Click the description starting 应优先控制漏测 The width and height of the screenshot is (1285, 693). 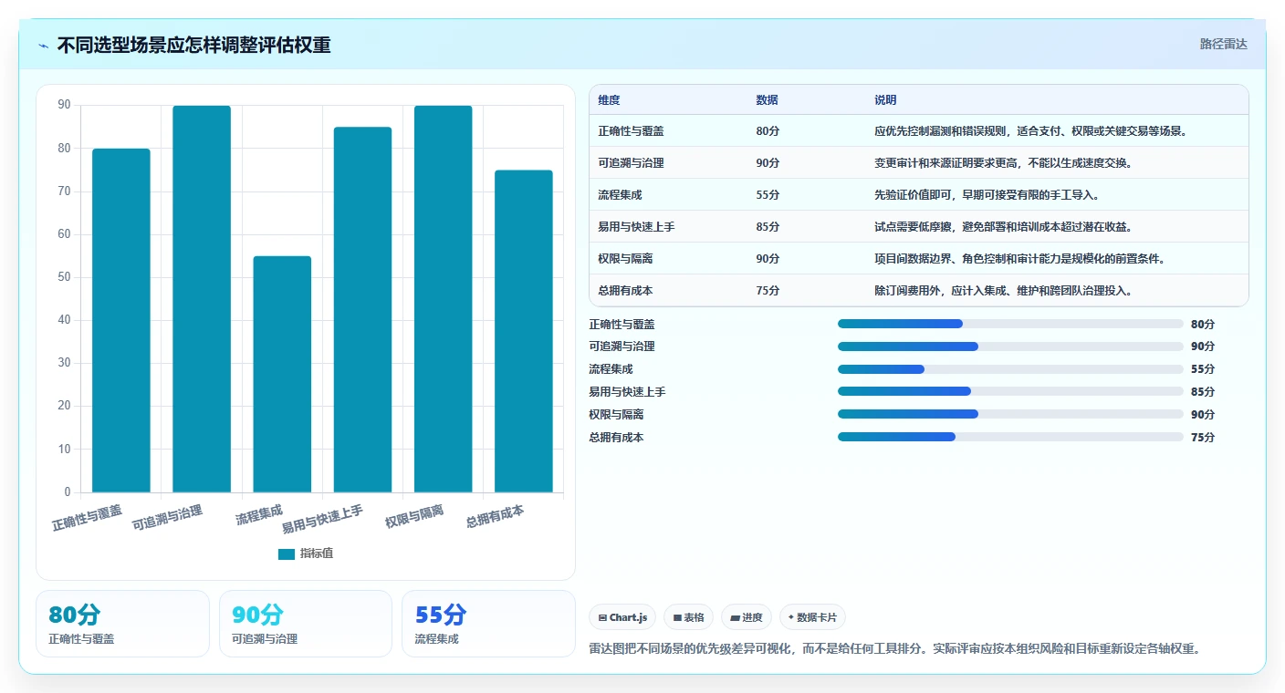[1031, 131]
